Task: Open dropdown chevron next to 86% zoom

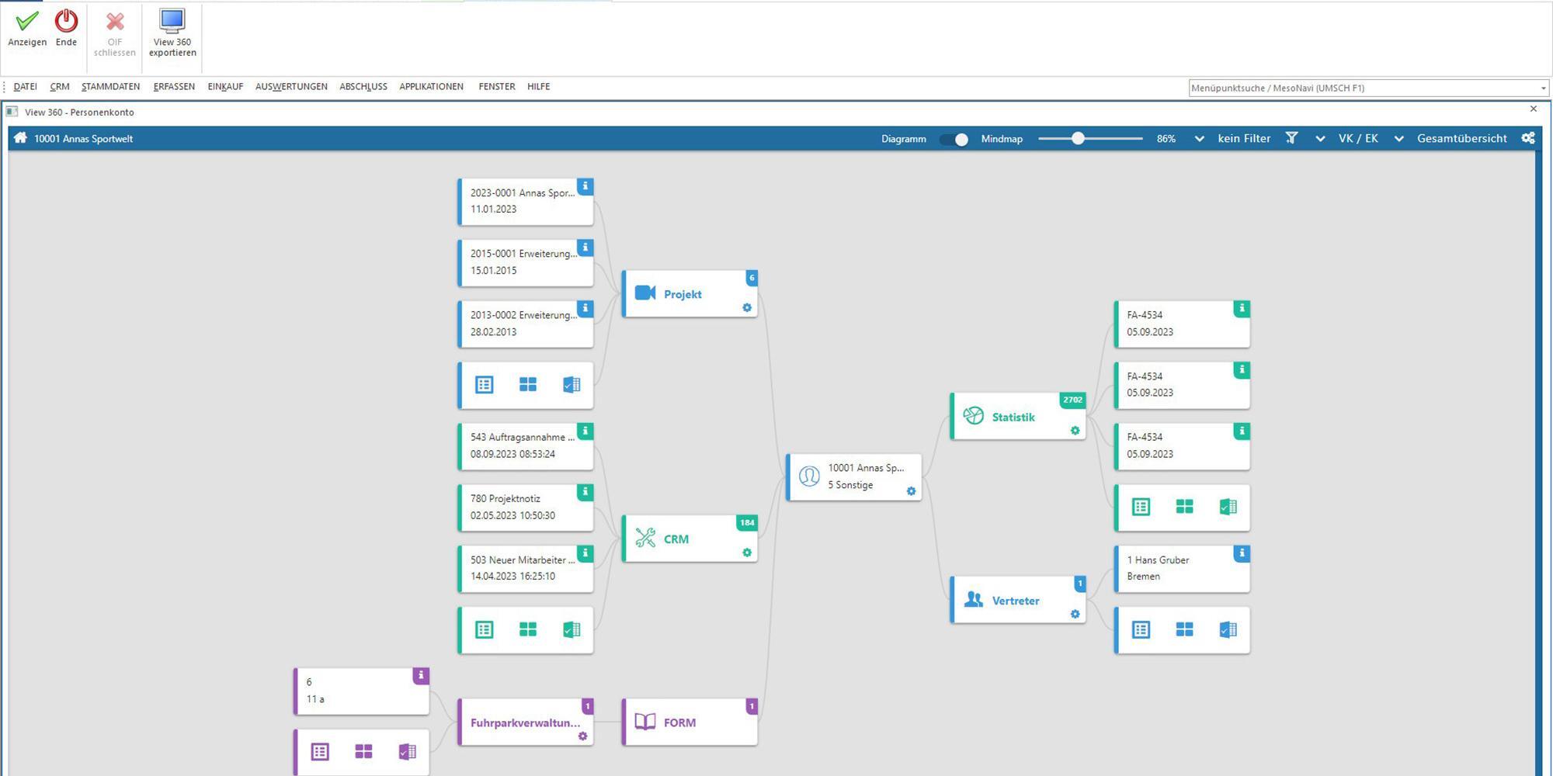Action: 1199,139
